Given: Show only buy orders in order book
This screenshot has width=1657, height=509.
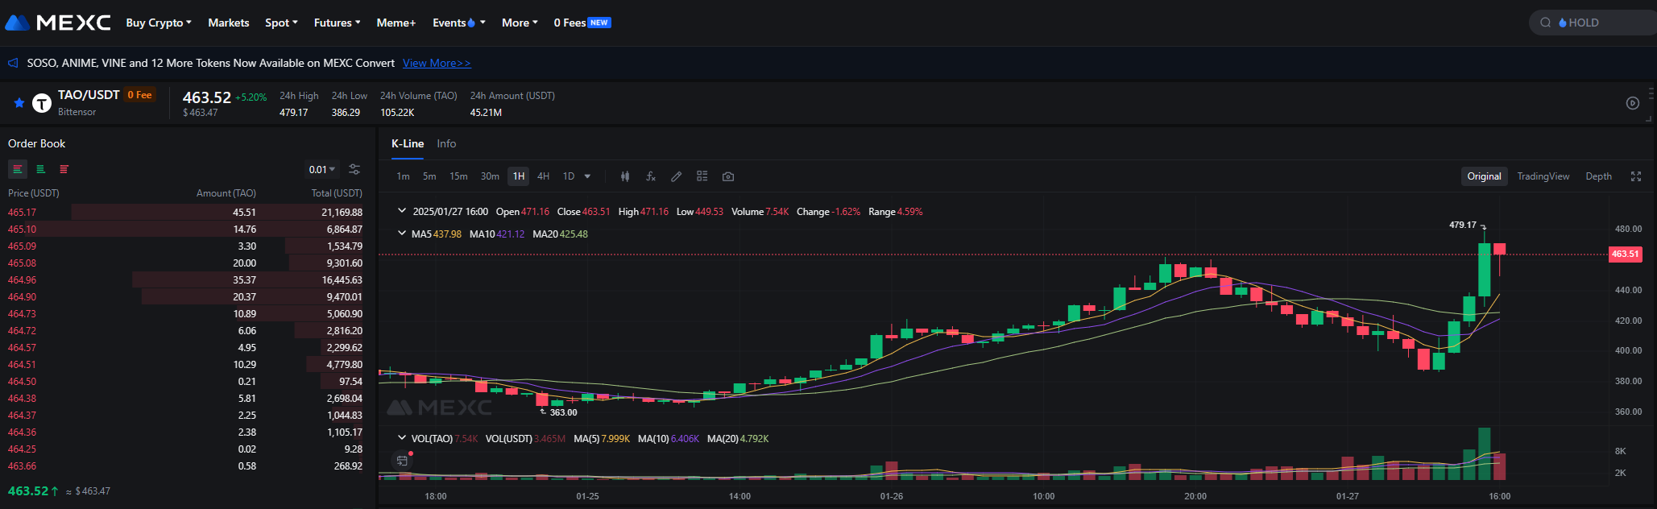Looking at the screenshot, I should pyautogui.click(x=40, y=169).
